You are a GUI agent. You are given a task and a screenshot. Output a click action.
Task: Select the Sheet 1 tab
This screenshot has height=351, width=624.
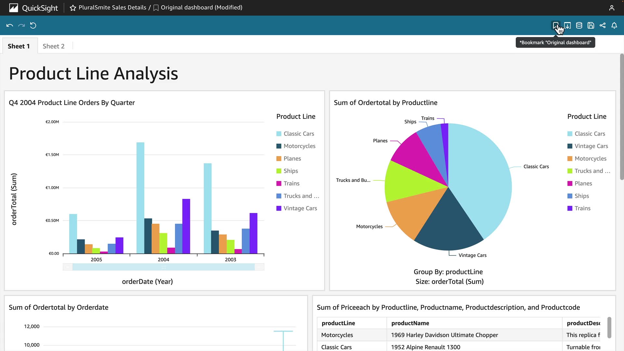pos(19,46)
